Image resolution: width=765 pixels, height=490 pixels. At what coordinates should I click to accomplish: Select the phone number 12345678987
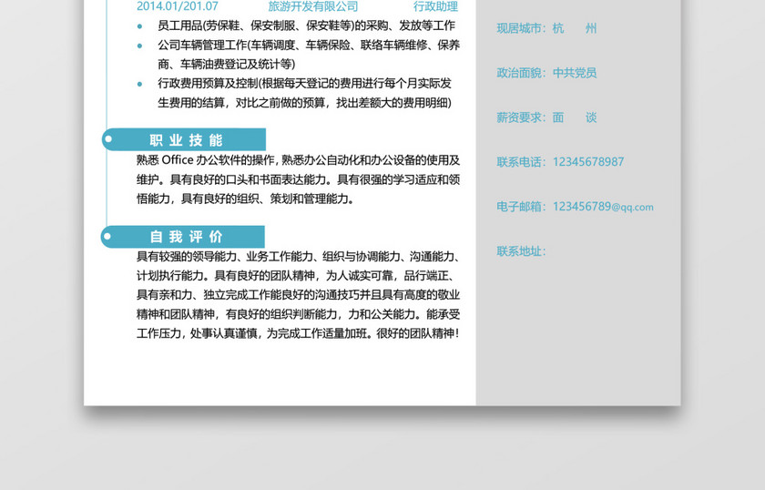pos(588,162)
